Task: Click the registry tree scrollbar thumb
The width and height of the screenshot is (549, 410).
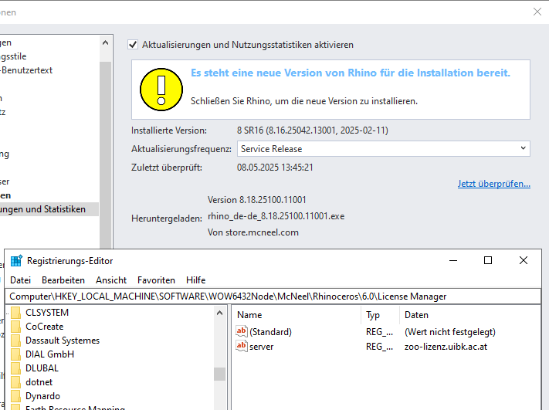Action: (x=219, y=374)
